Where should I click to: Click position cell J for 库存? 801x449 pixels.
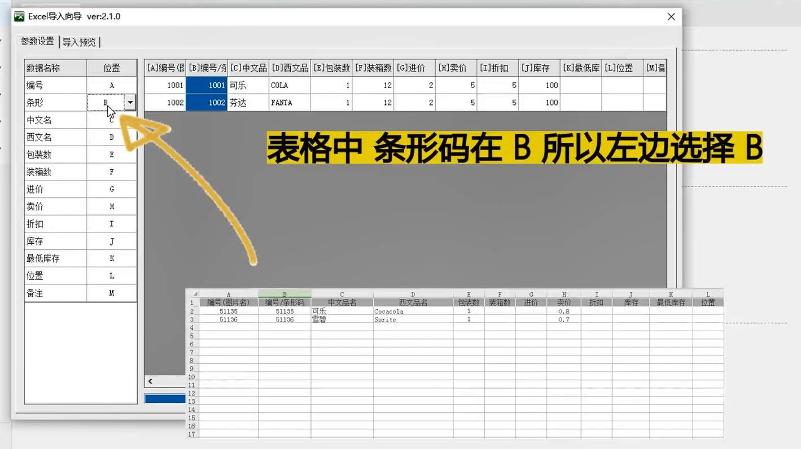pos(112,241)
